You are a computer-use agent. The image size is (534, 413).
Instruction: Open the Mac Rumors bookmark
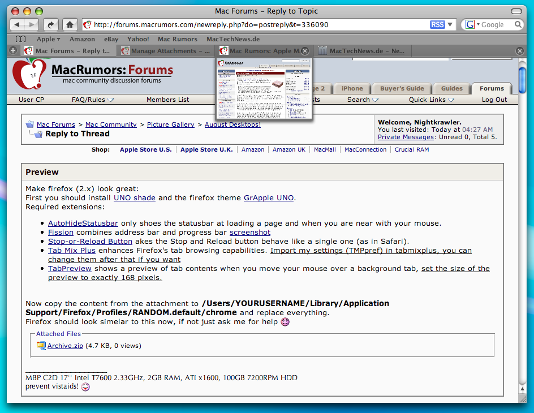[178, 39]
